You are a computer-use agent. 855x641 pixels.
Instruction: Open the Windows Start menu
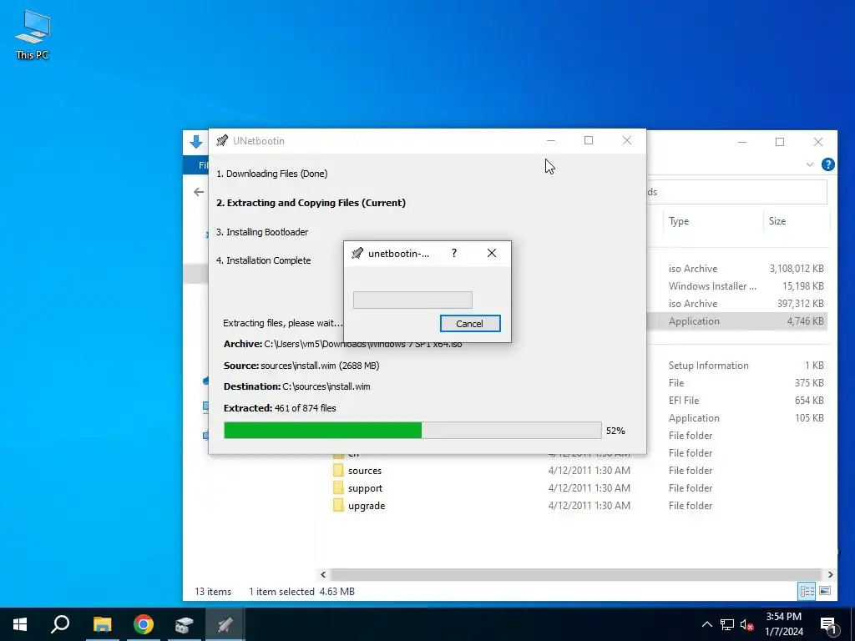pos(20,624)
